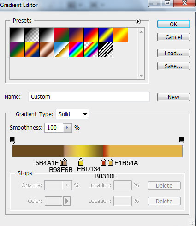
Task: Click the presets scrollbar down arrow
Action: click(141, 76)
